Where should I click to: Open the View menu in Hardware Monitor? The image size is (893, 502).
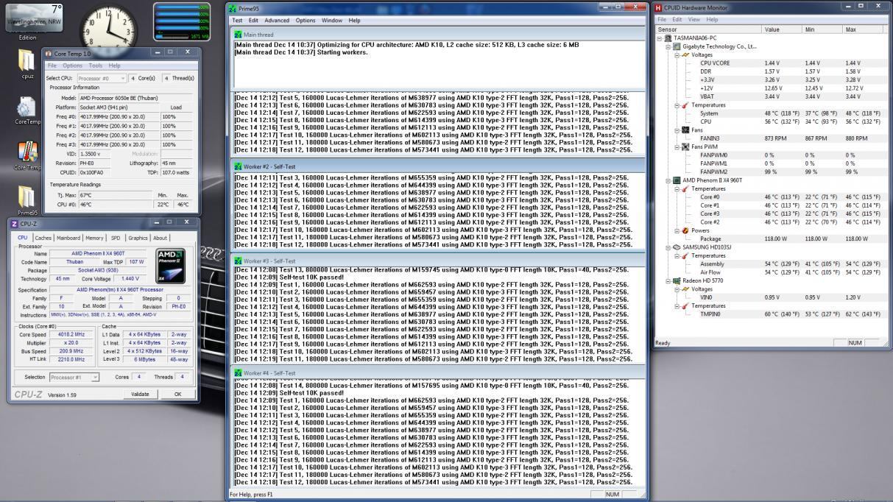[696, 19]
